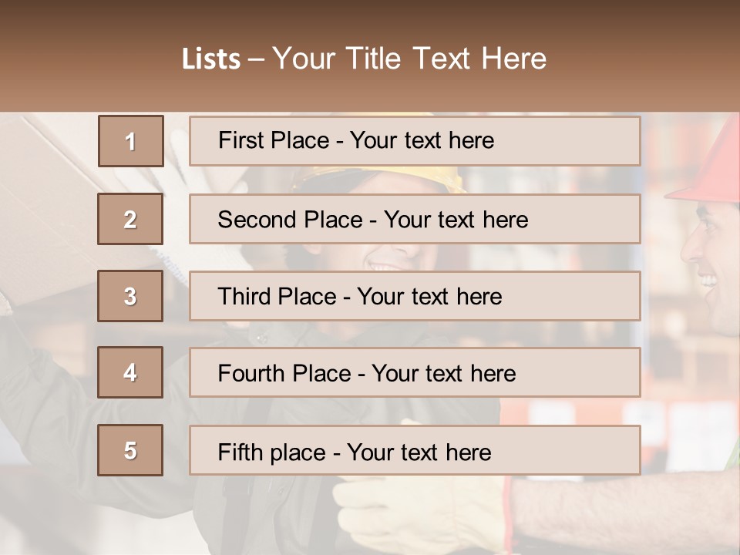Select the Fifth place text bar
The width and height of the screenshot is (740, 555).
[x=415, y=449]
